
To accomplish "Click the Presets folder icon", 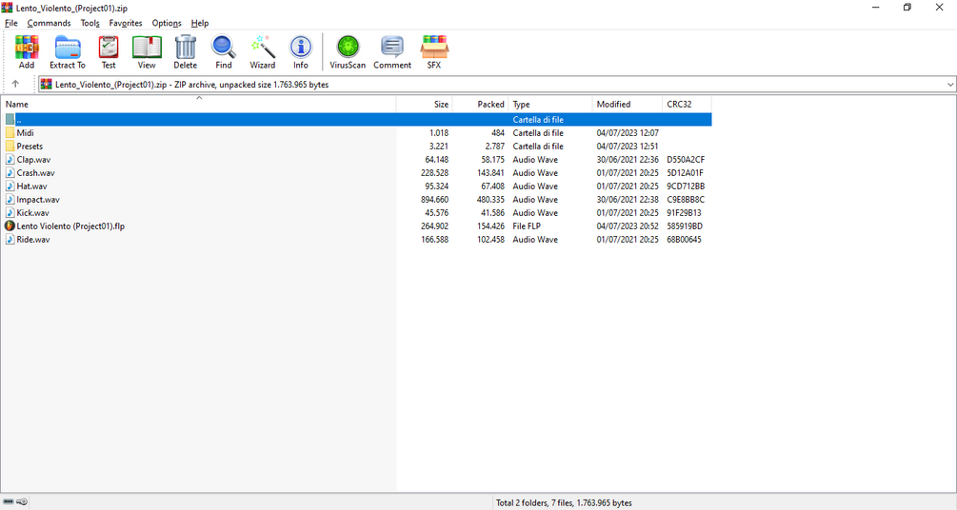I will (x=10, y=147).
